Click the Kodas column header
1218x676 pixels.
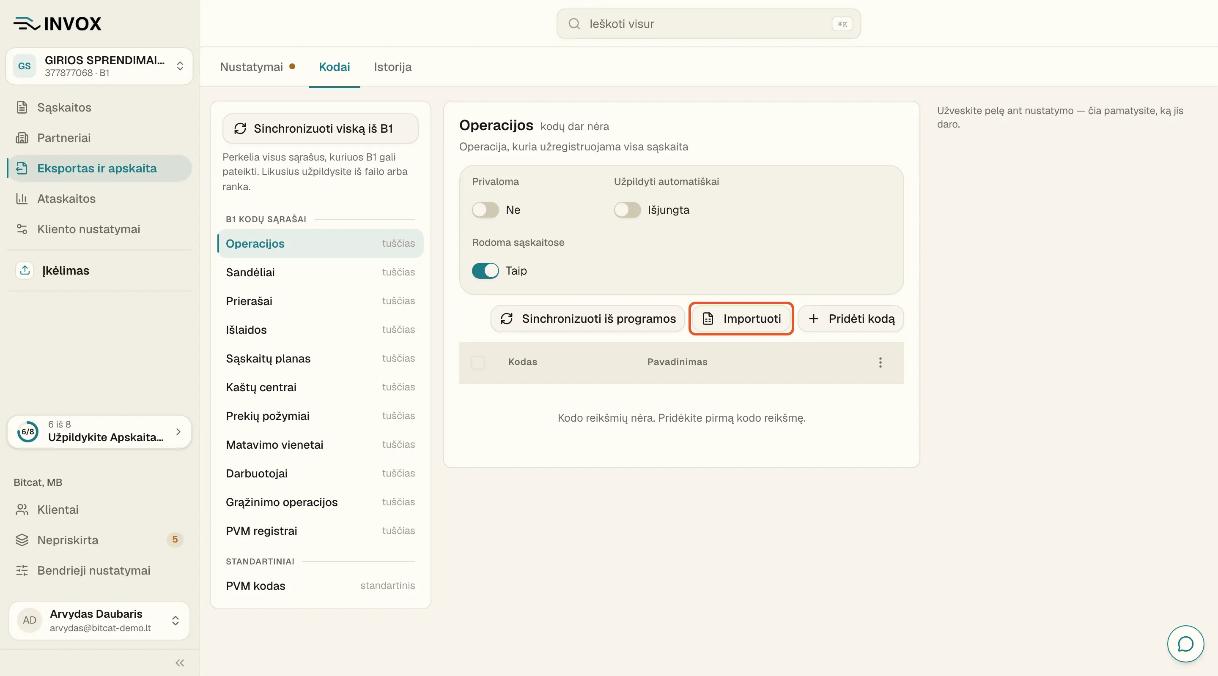pos(522,362)
